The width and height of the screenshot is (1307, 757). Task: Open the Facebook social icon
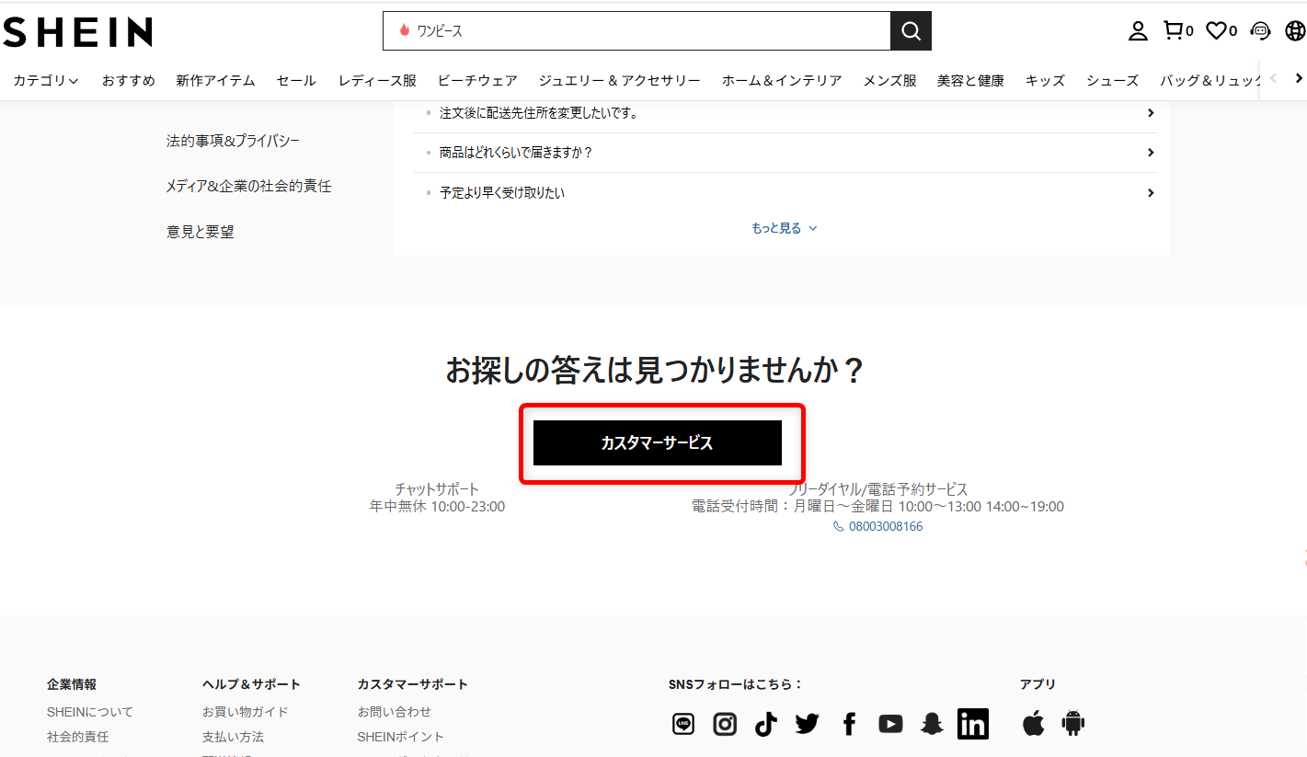[849, 724]
